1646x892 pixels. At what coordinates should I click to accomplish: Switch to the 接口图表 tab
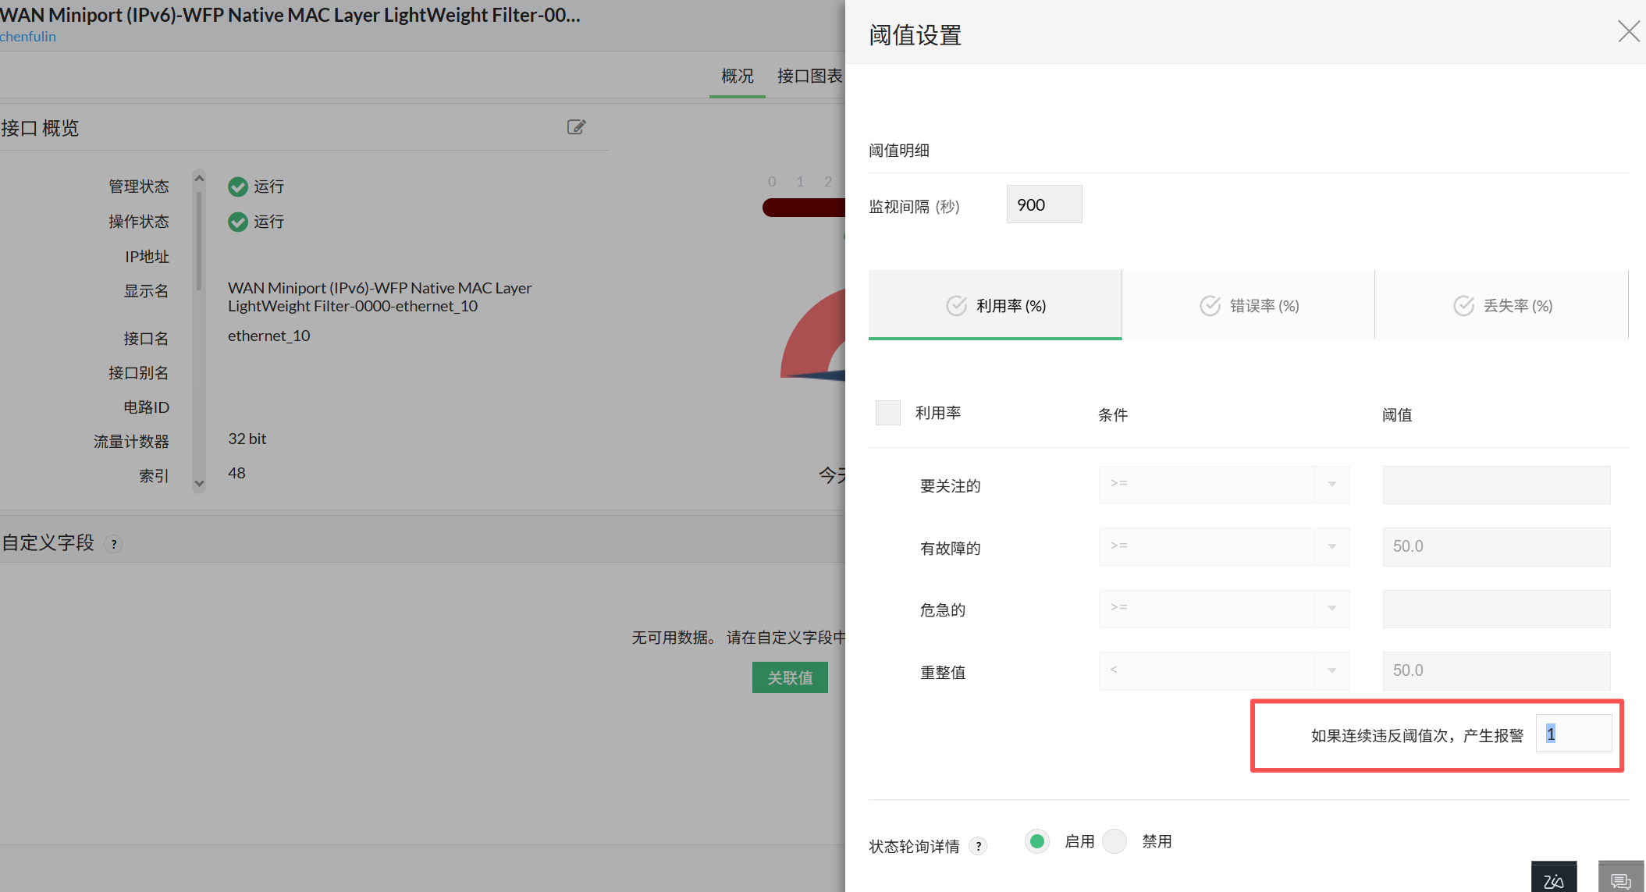[x=809, y=76]
